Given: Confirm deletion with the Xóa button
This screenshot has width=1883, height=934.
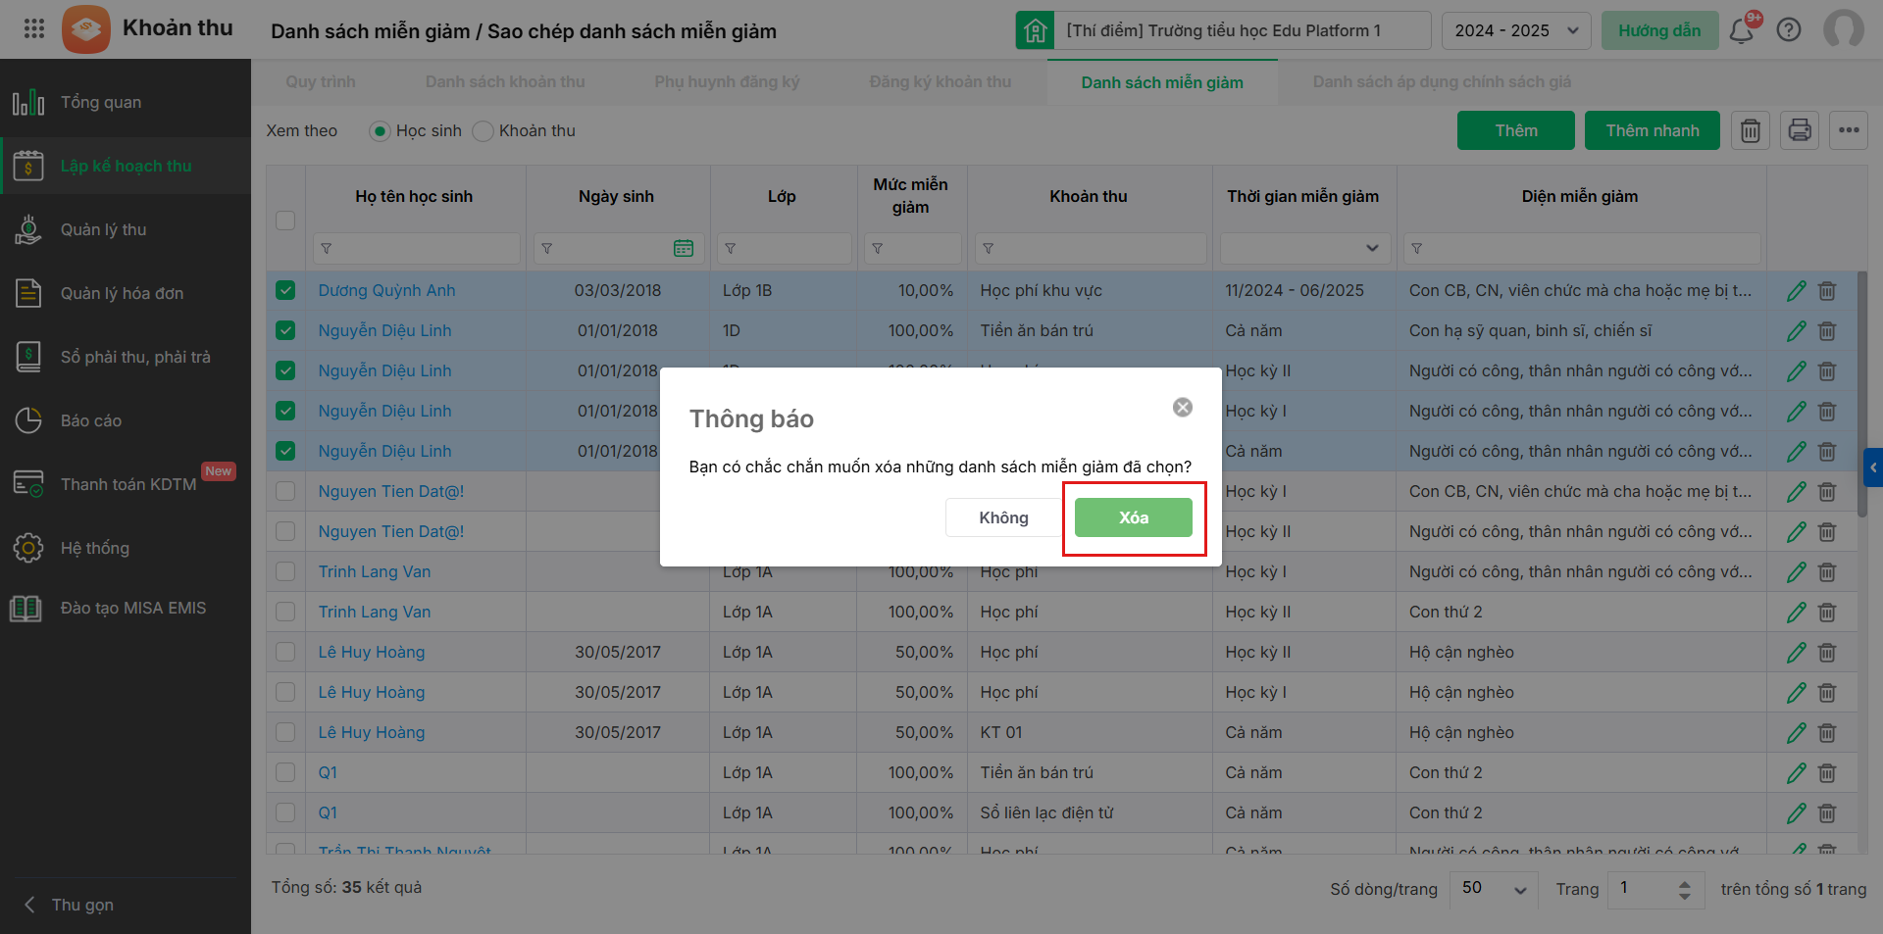Looking at the screenshot, I should click(x=1133, y=517).
